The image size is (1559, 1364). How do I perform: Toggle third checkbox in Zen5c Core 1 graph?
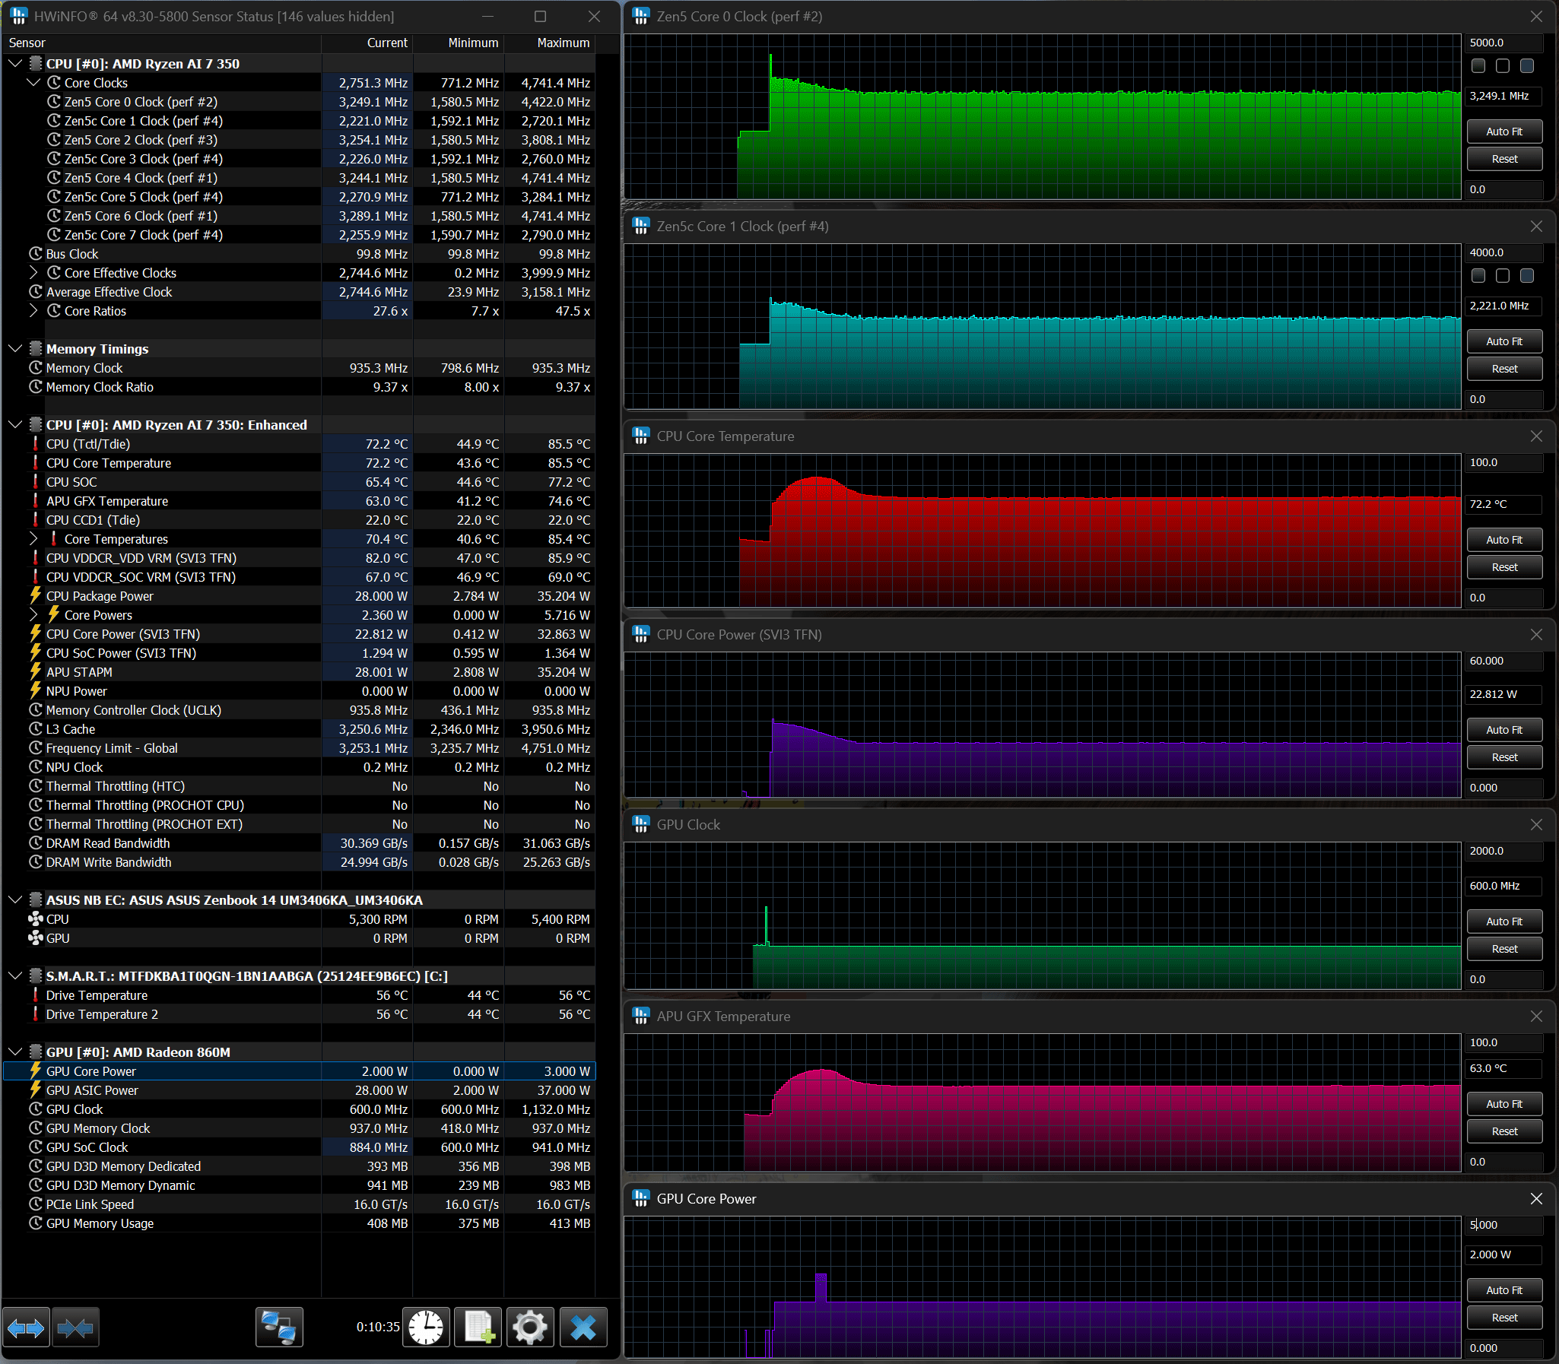click(1527, 275)
